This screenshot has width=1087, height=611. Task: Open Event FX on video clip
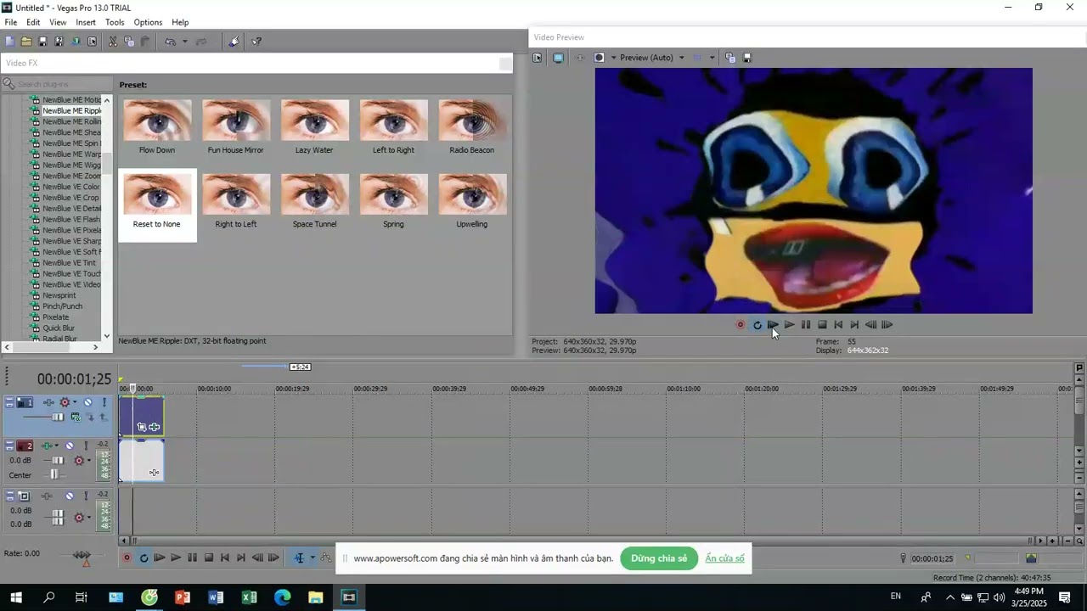[x=154, y=427]
